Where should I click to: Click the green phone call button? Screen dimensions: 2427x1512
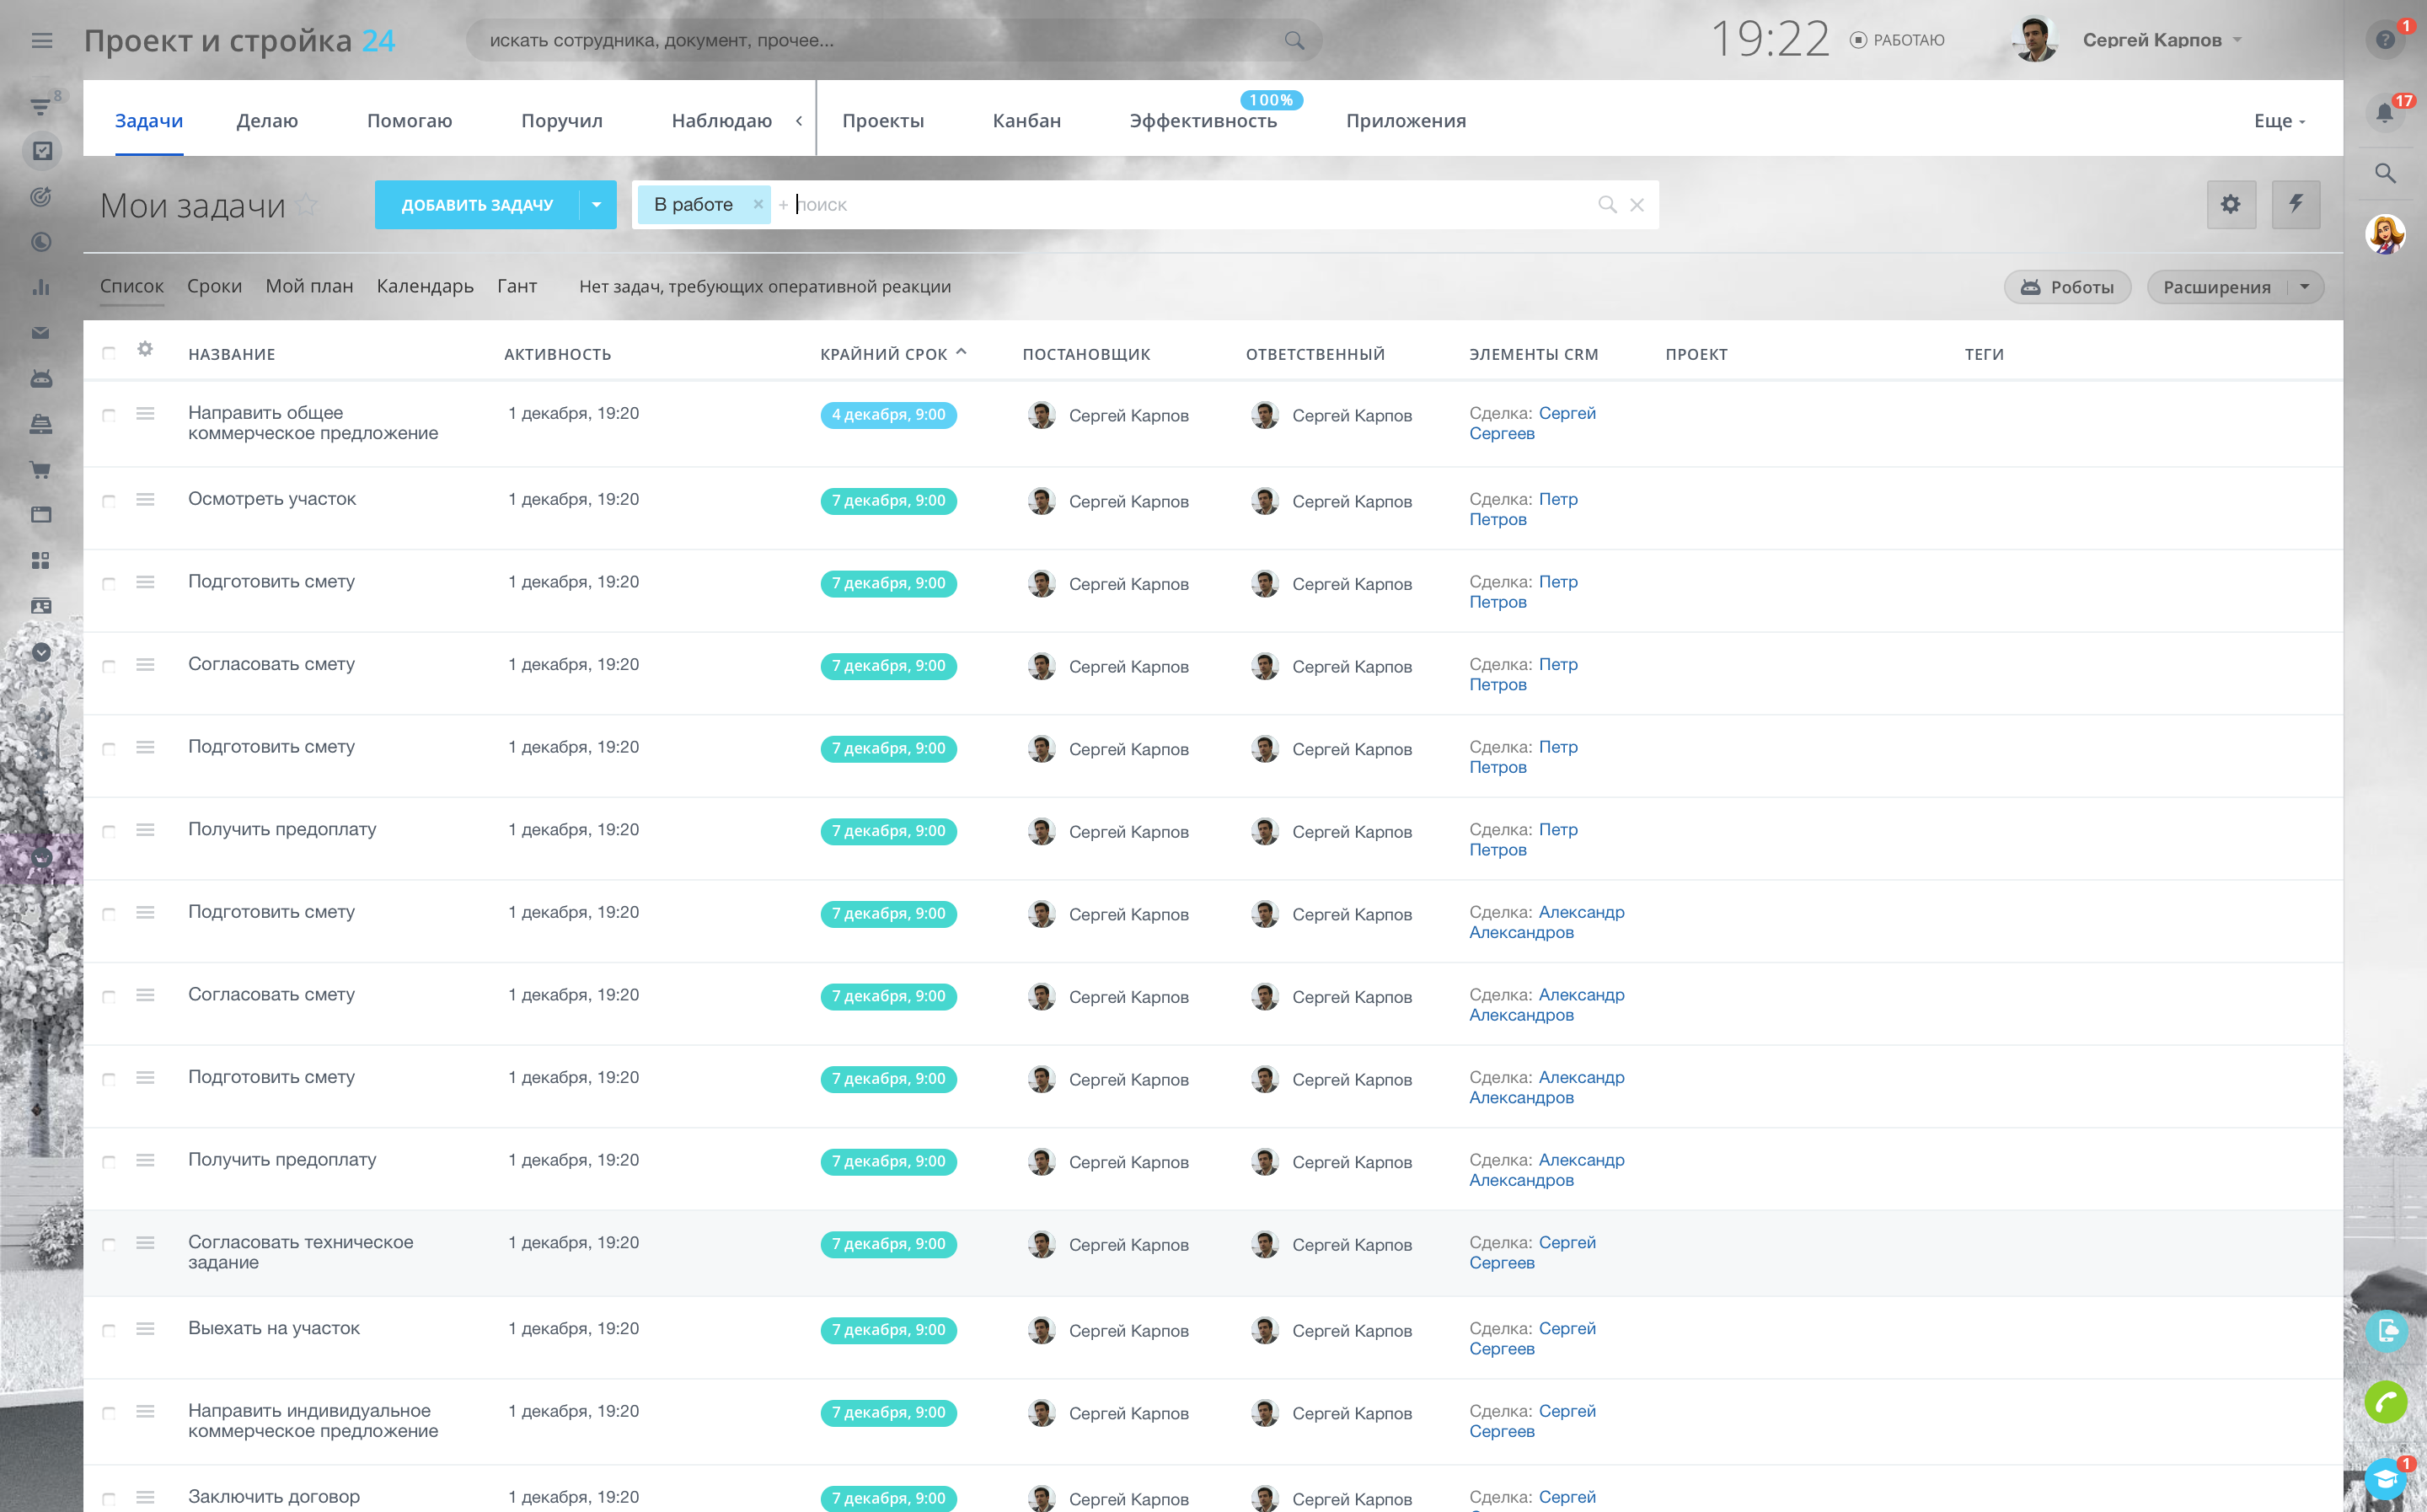coord(2385,1402)
